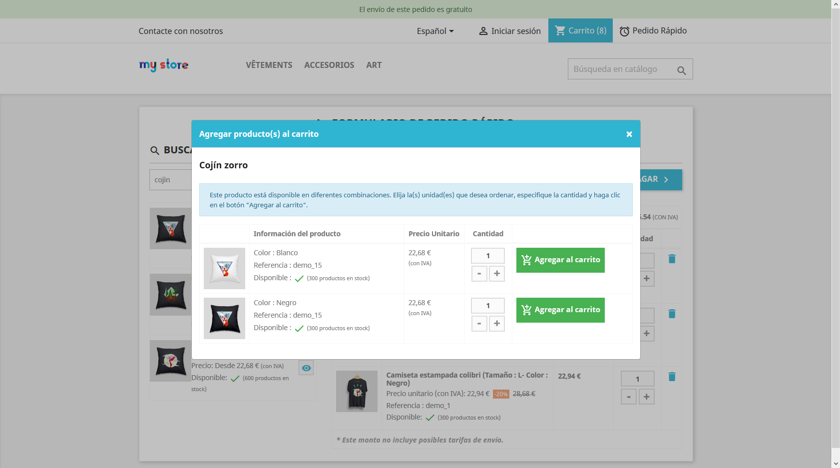Open the VÊTEMENTS menu category

(269, 65)
